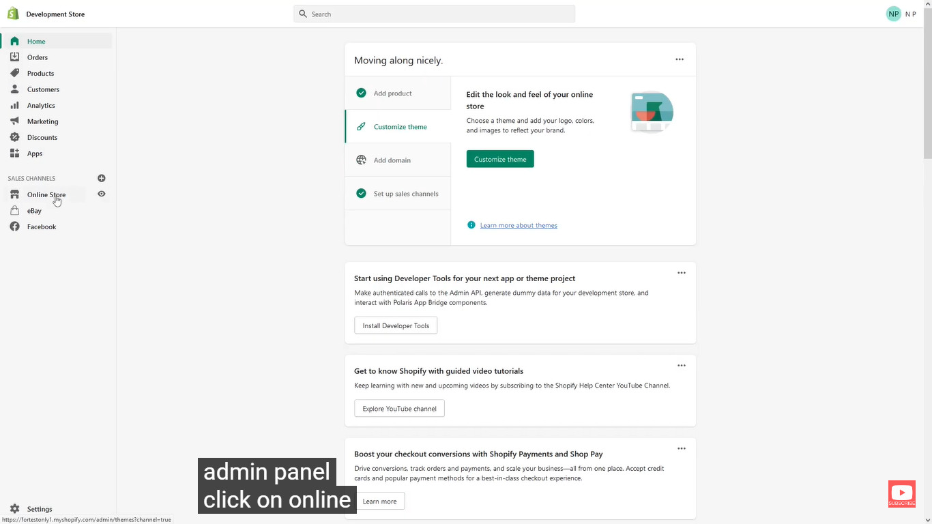Open Analytics bar chart icon
The width and height of the screenshot is (932, 524).
coord(14,105)
